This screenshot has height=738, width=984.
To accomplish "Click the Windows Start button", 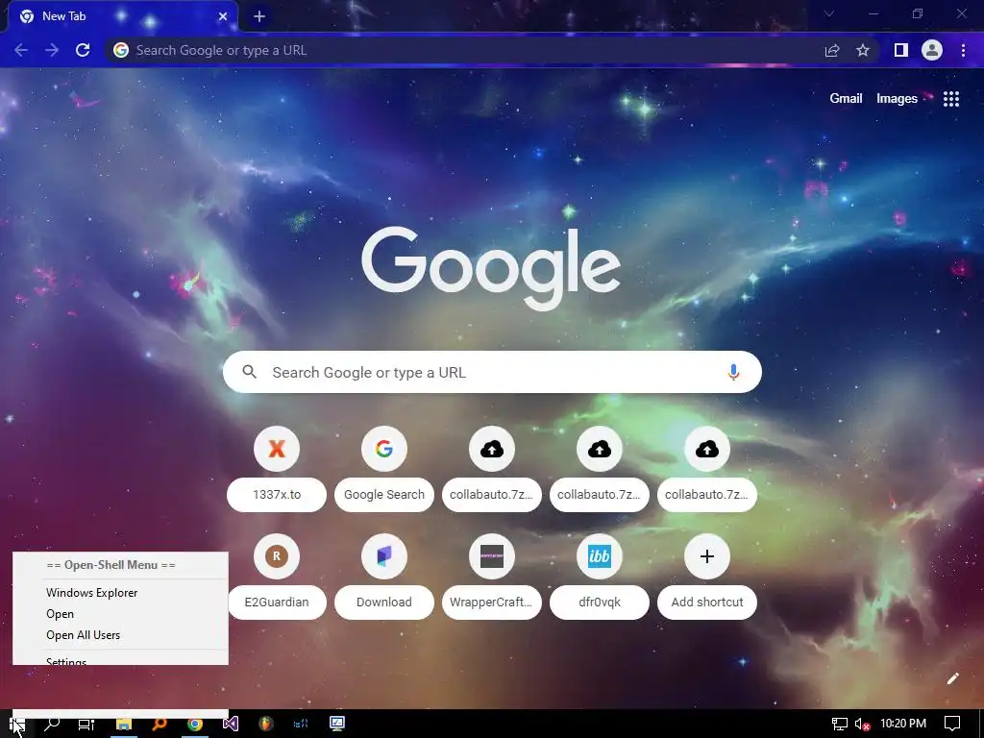I will point(16,725).
